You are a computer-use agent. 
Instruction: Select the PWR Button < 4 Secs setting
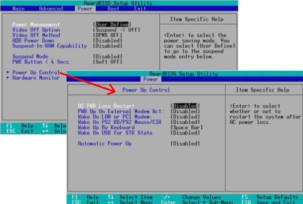click(40, 62)
